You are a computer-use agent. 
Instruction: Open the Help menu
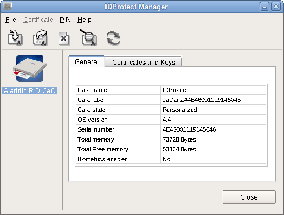[x=85, y=20]
